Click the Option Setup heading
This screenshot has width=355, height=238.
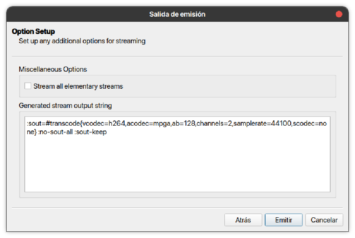tap(33, 31)
